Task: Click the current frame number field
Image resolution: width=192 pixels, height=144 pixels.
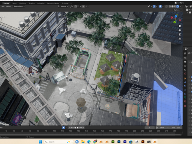Action: pos(150,128)
